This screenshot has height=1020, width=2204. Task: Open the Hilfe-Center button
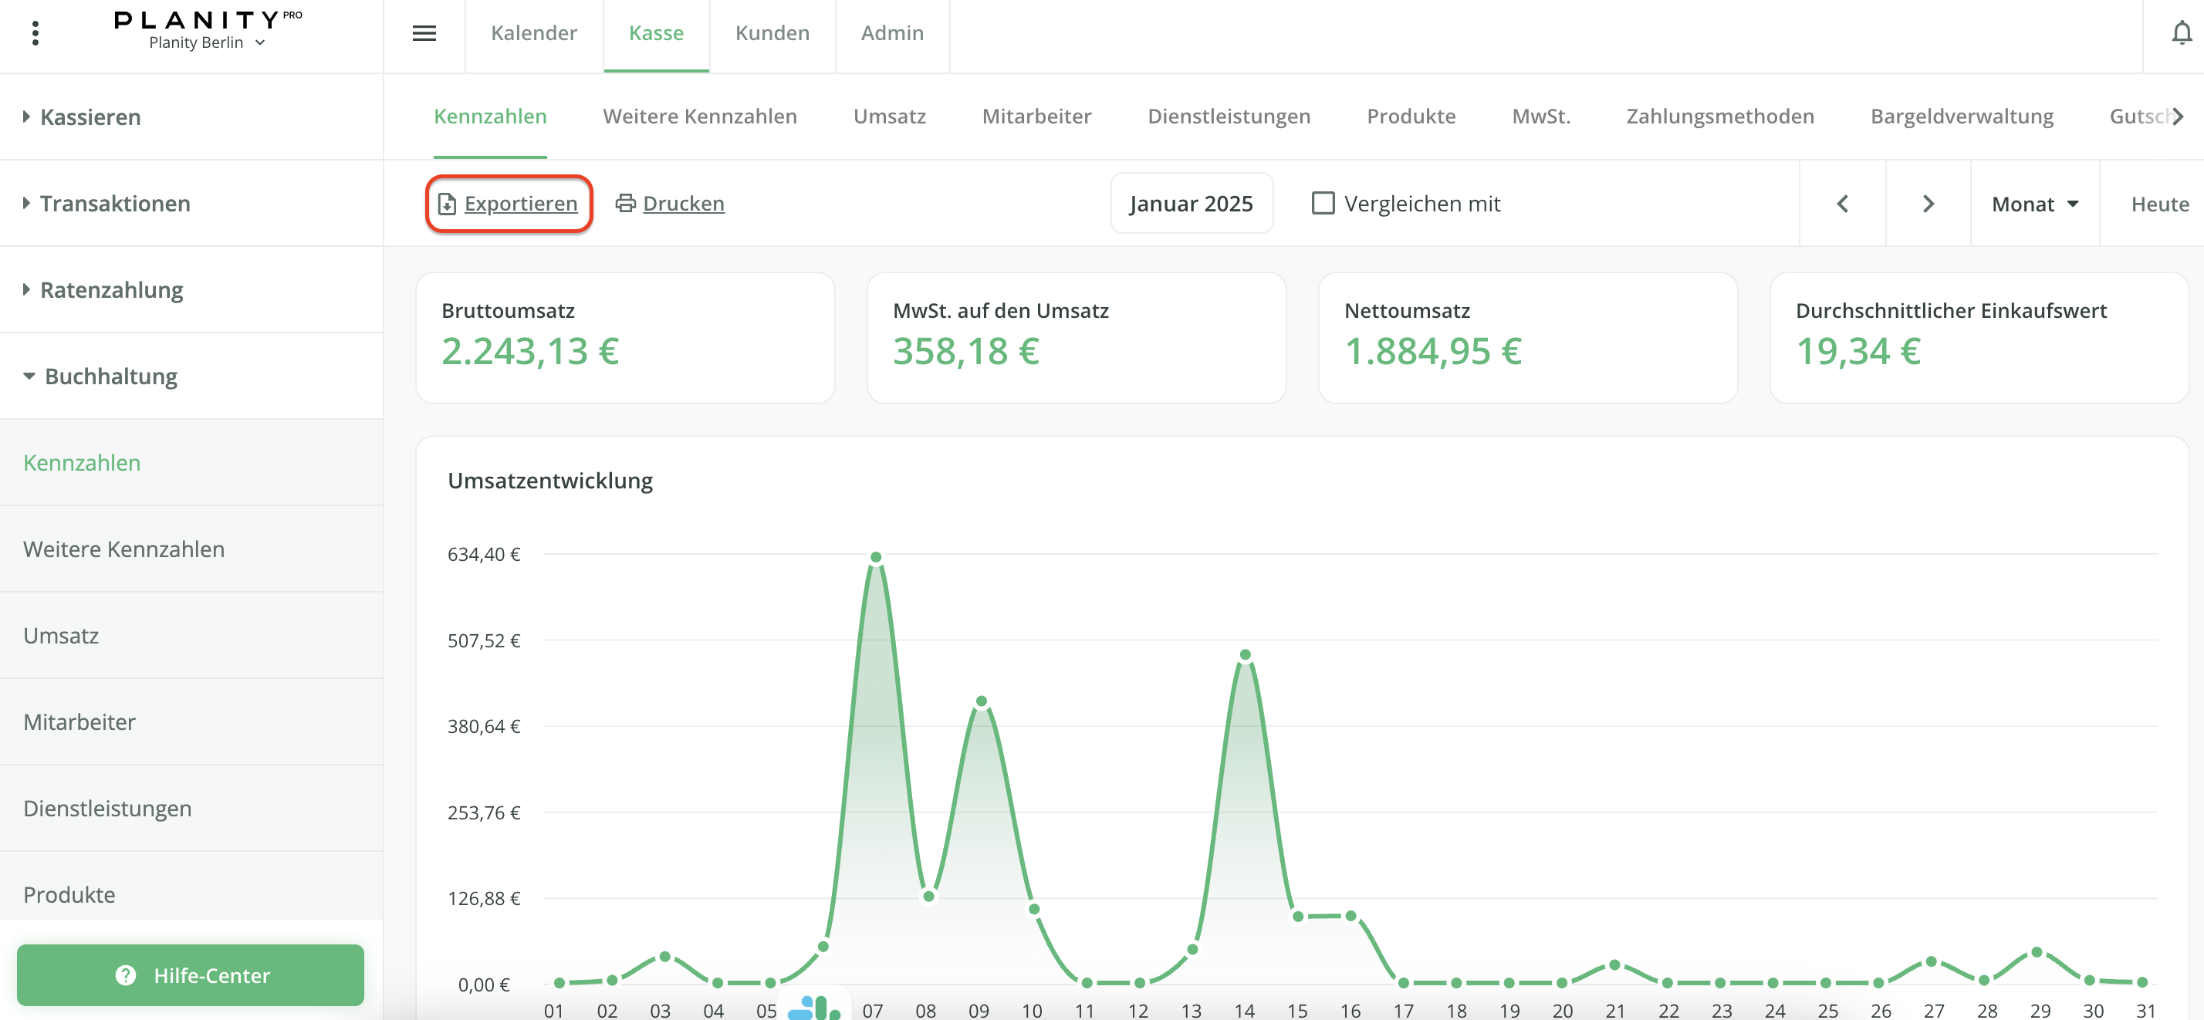click(x=190, y=974)
